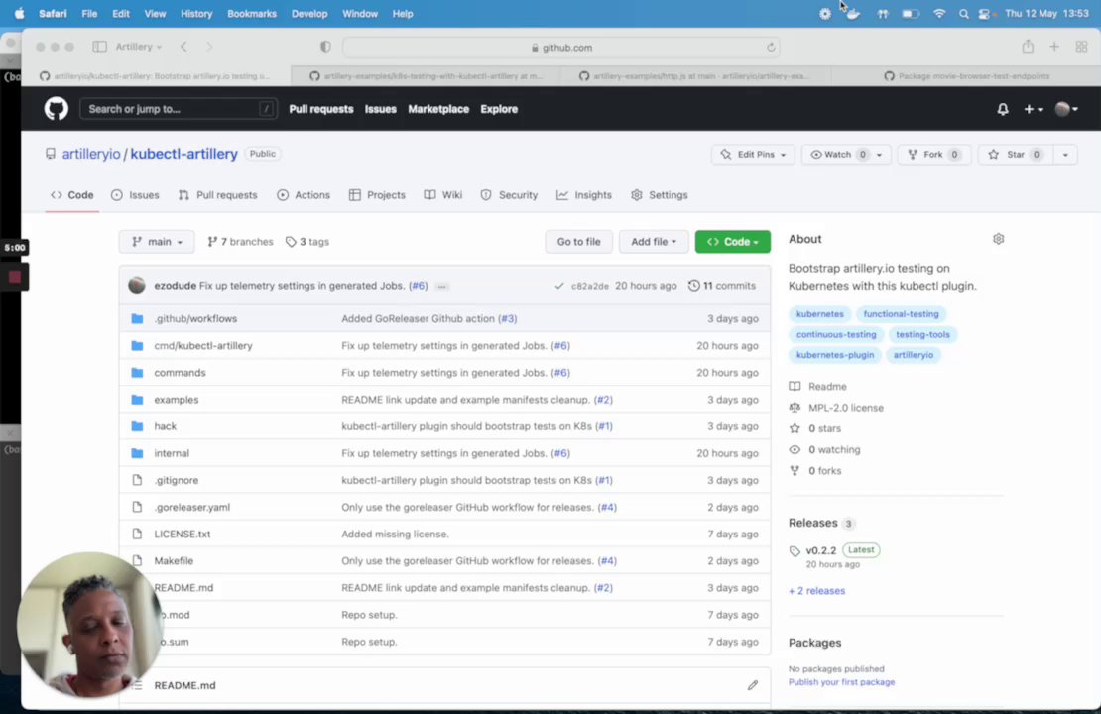Click the Wi-Fi icon in menu bar
The height and width of the screenshot is (714, 1101).
point(938,13)
